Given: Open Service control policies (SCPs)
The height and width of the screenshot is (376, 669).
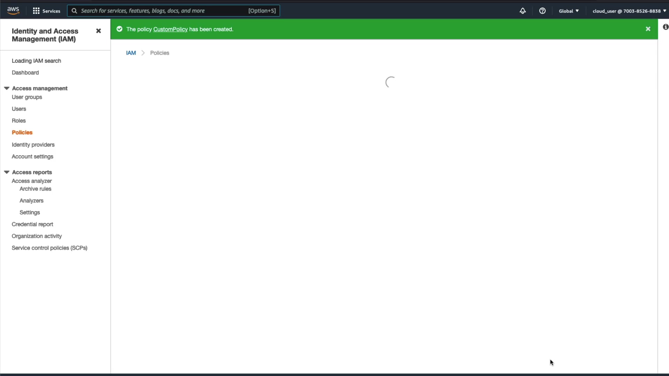Looking at the screenshot, I should (x=49, y=248).
